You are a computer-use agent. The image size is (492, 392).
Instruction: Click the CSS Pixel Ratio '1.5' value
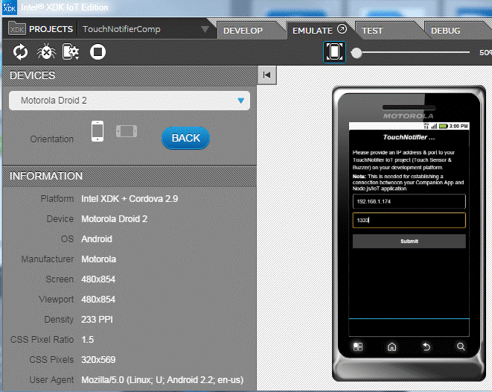[x=88, y=340]
